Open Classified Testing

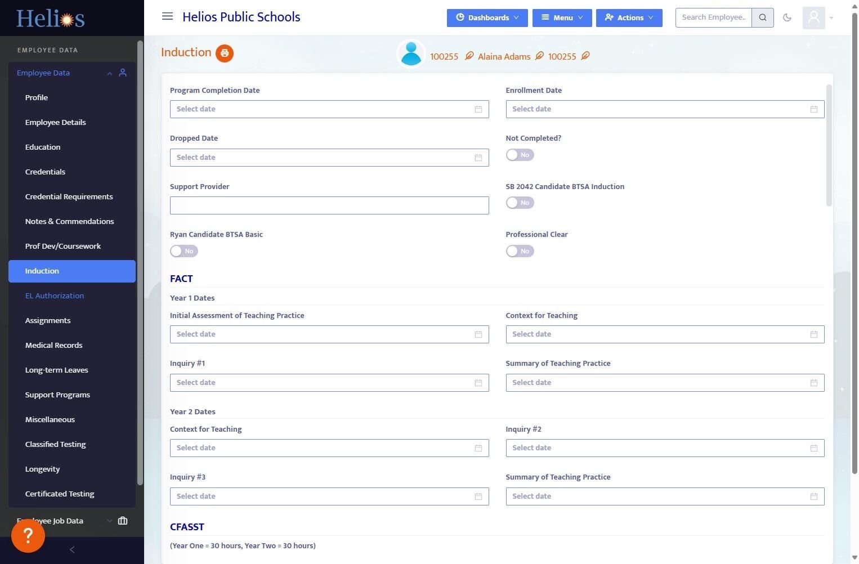72,444
